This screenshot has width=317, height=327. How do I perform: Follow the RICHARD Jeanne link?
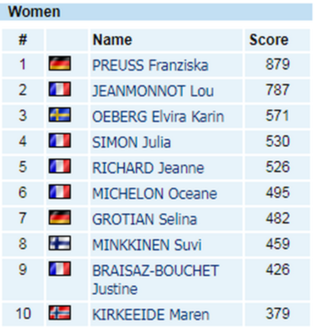(148, 168)
